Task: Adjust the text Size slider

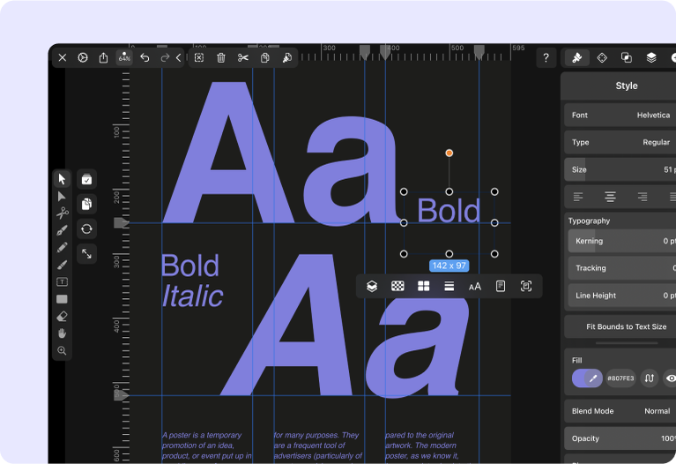Action: [x=620, y=169]
